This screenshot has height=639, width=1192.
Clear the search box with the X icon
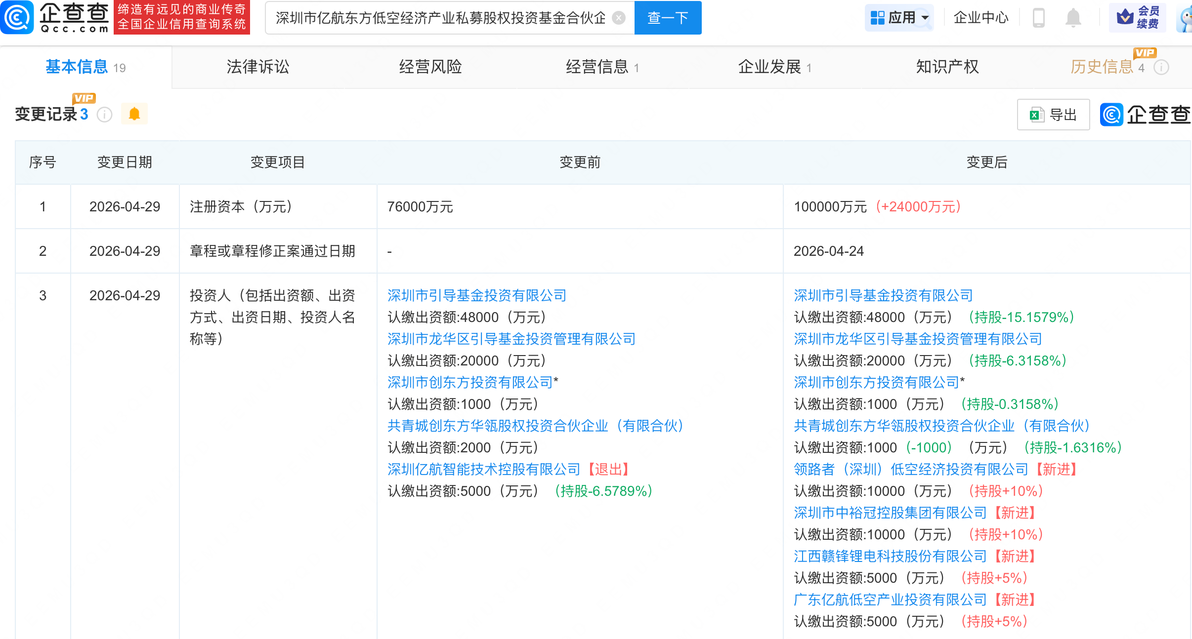(618, 18)
